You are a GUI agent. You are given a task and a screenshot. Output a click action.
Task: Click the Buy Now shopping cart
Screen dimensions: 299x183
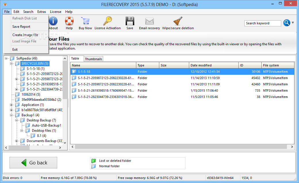click(85, 21)
